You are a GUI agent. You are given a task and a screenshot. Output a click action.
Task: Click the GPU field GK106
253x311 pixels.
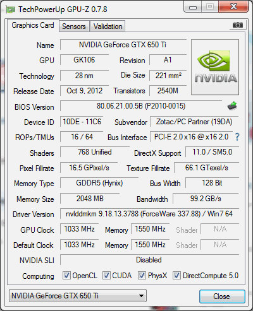[84, 60]
